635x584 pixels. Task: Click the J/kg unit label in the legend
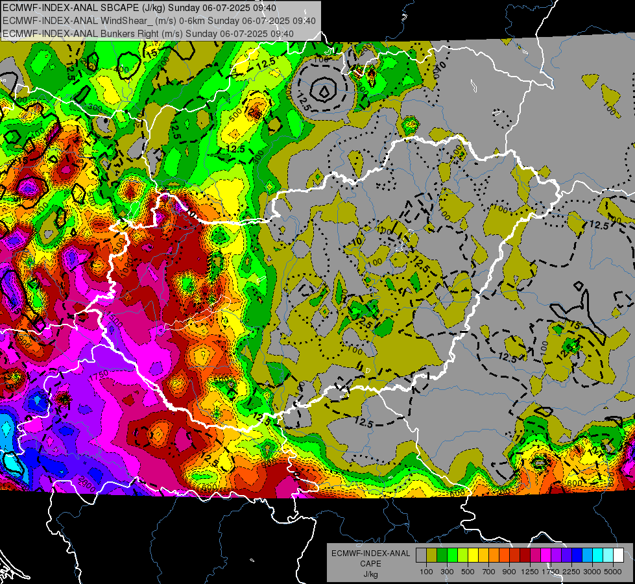click(x=370, y=574)
